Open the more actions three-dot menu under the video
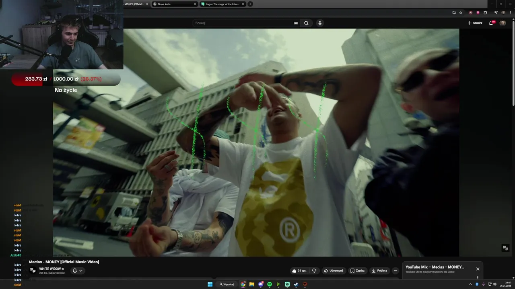 [395, 271]
